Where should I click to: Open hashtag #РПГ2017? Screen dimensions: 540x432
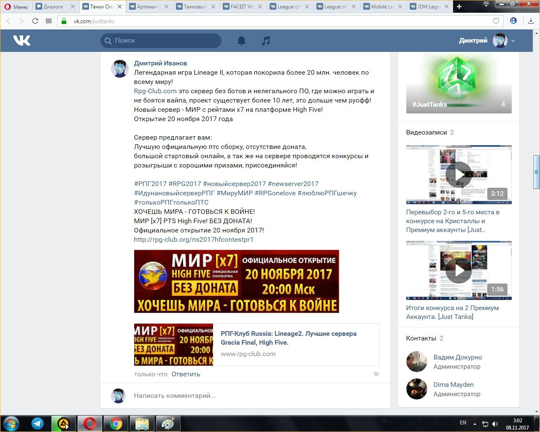pyautogui.click(x=150, y=184)
